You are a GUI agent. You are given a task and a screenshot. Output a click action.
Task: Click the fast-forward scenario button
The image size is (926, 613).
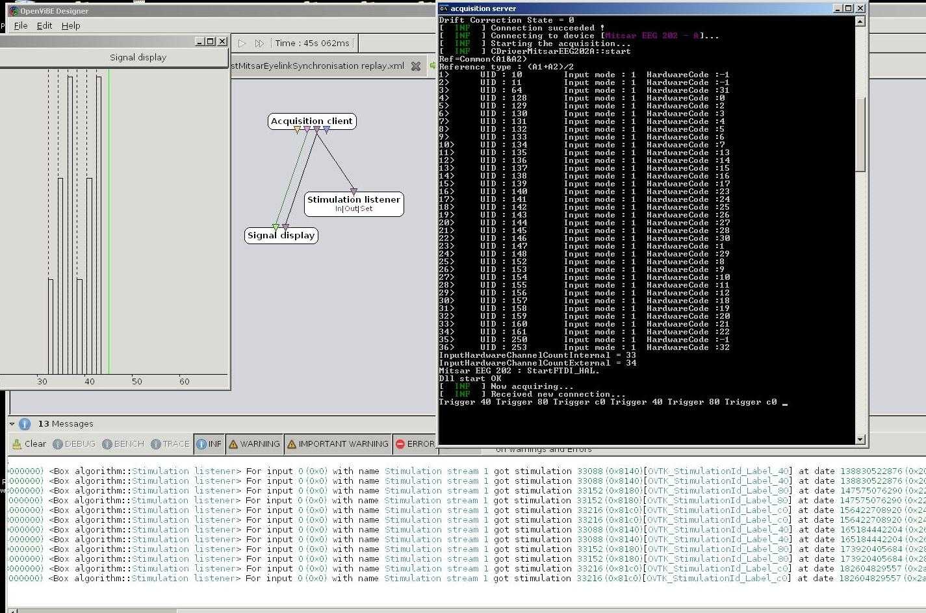pos(259,43)
